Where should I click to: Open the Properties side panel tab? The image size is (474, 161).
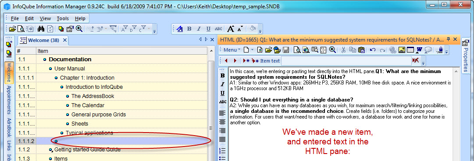pyautogui.click(x=466, y=55)
